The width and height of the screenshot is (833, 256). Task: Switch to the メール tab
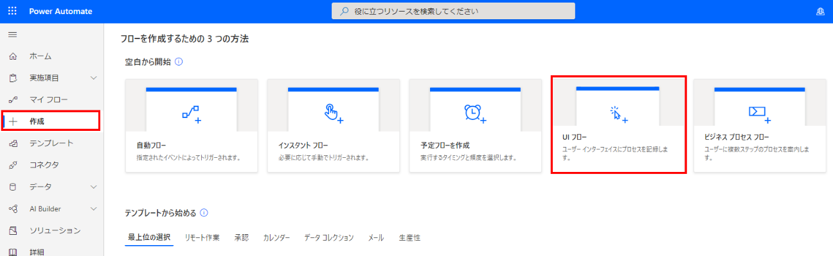click(x=376, y=237)
